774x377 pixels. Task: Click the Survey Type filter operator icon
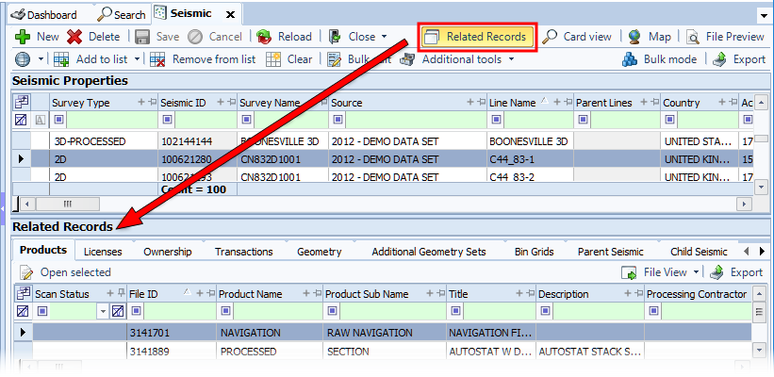click(58, 120)
